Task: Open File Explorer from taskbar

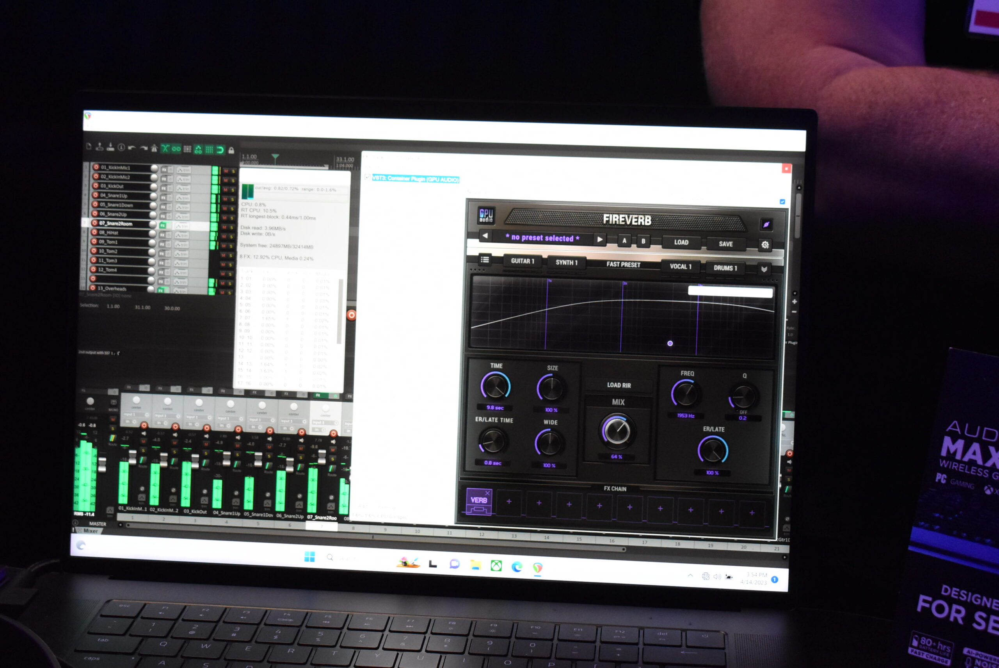Action: tap(475, 565)
